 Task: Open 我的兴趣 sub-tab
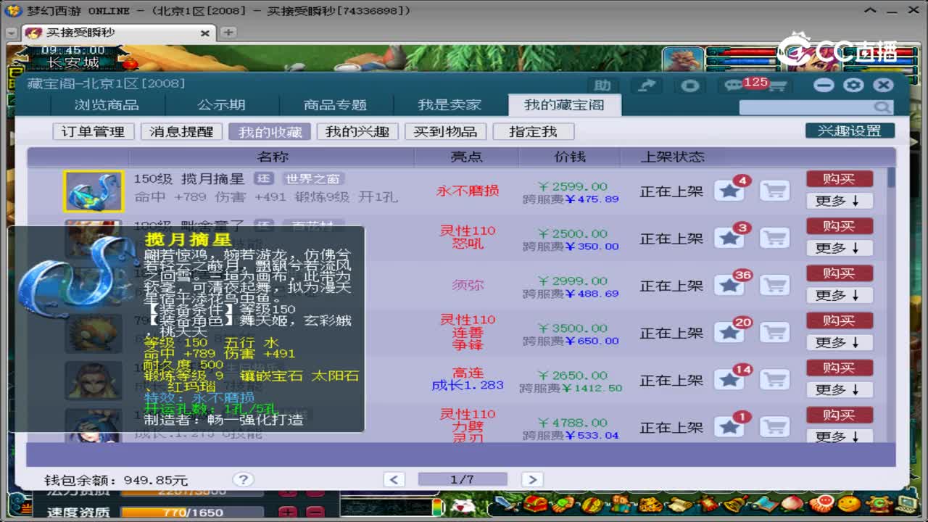(x=357, y=132)
